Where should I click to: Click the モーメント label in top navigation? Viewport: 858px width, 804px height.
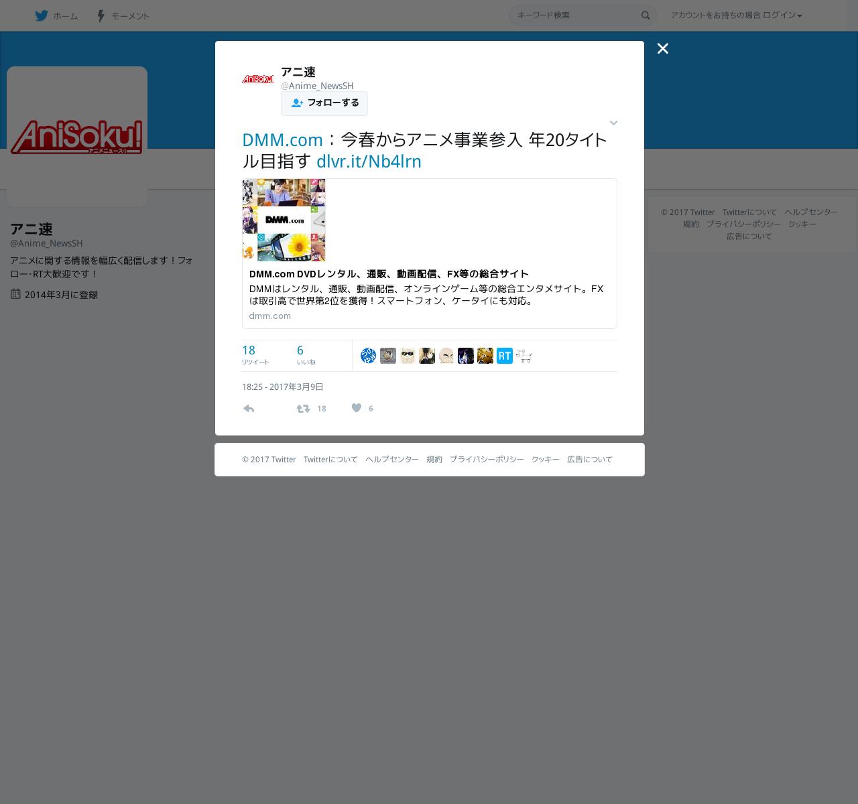click(x=130, y=16)
